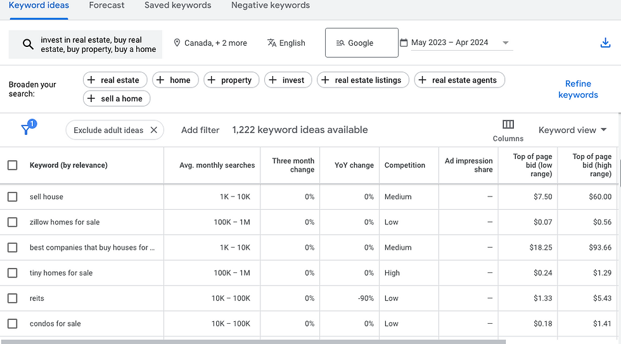Viewport: 621px width, 344px height.
Task: Sort by Keyword (by relevance) header
Action: [x=68, y=165]
